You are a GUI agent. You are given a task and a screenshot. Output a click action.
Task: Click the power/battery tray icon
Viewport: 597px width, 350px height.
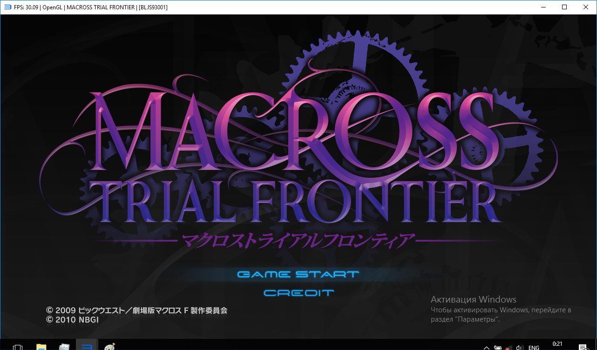pos(498,348)
